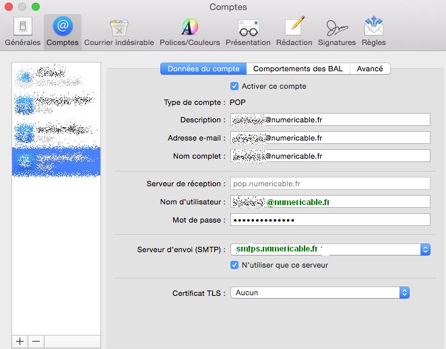Select the first account in the list
Screen dimensions: 446x349
click(x=56, y=77)
